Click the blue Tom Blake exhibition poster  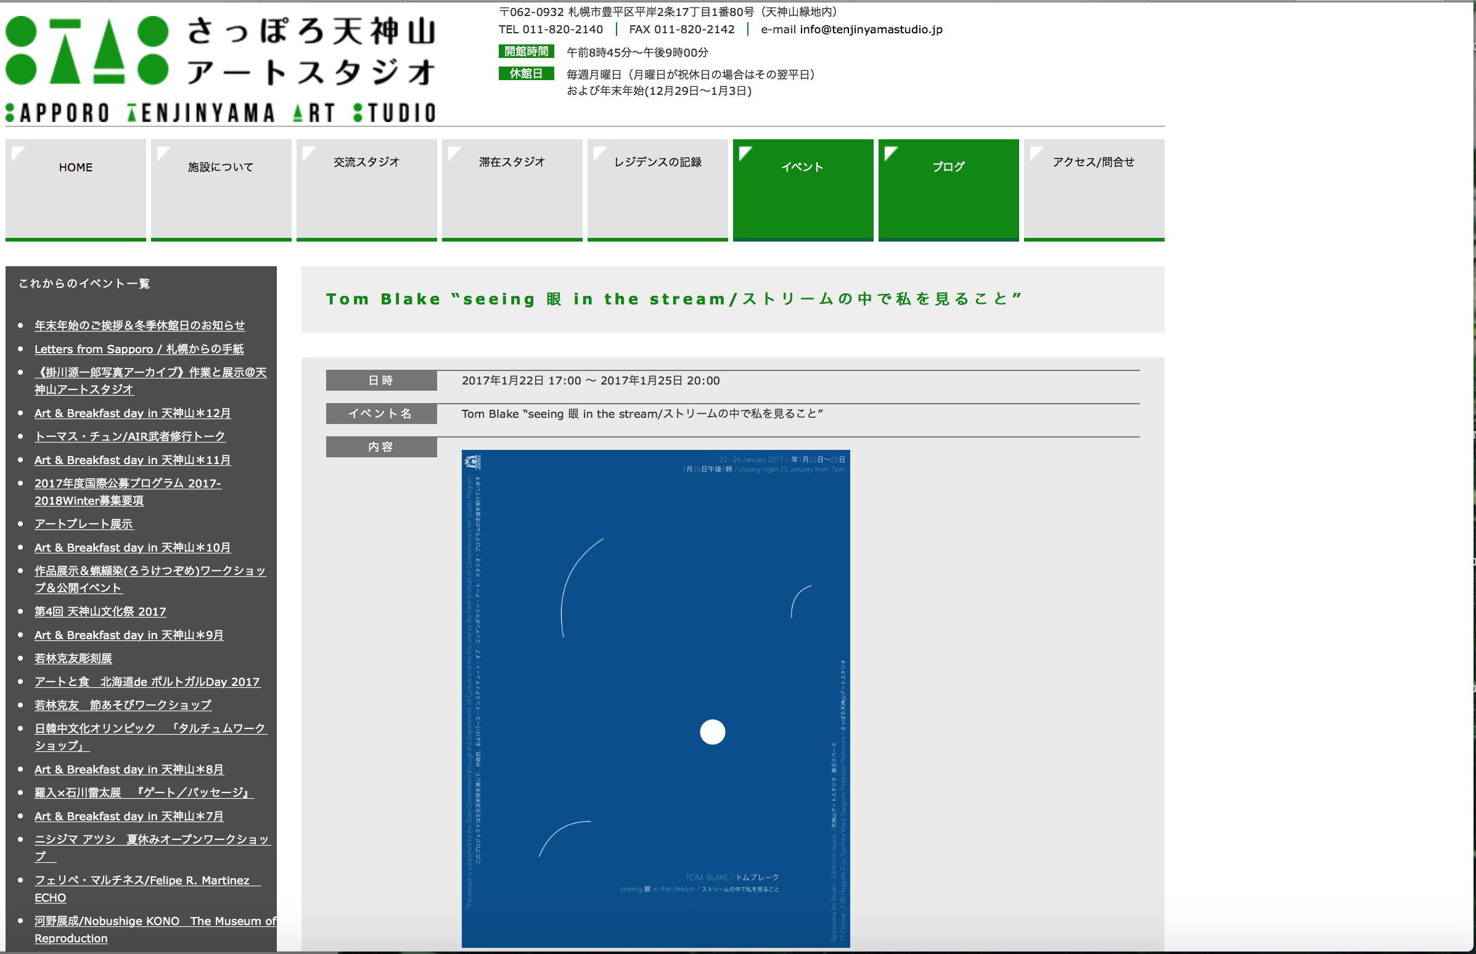coord(655,698)
